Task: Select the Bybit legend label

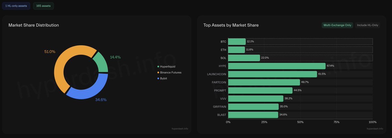Action: [164, 78]
